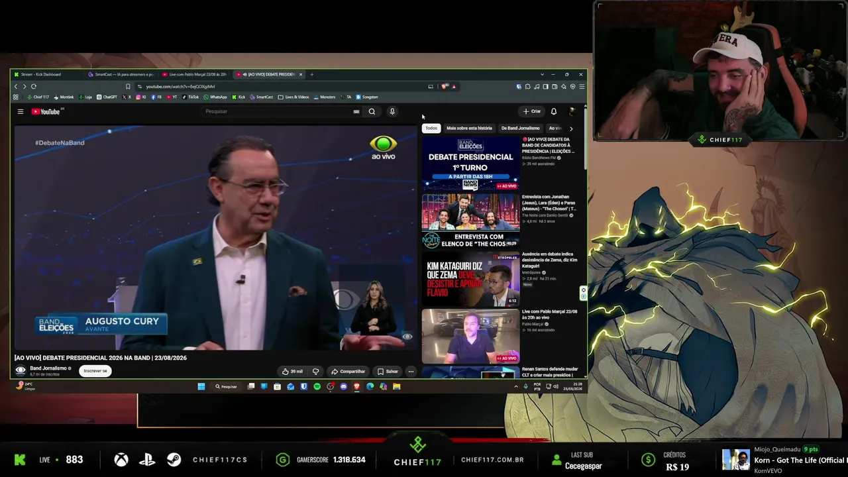Image resolution: width=848 pixels, height=477 pixels.
Task: Open the Windows taskbar Pesquisar search box
Action: (227, 387)
